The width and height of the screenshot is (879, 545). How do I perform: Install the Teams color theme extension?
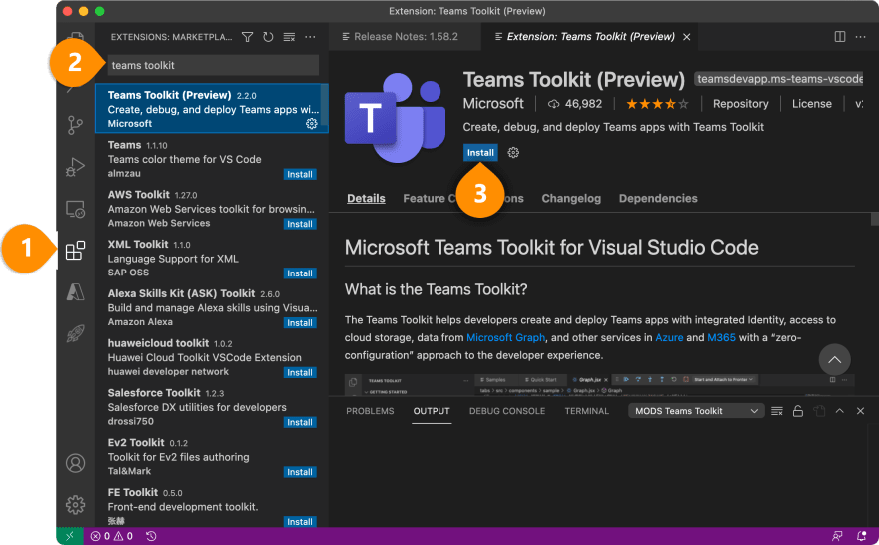pos(300,175)
